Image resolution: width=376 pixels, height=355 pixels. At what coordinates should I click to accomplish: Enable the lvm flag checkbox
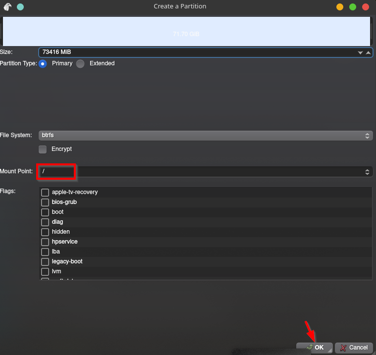(45, 271)
